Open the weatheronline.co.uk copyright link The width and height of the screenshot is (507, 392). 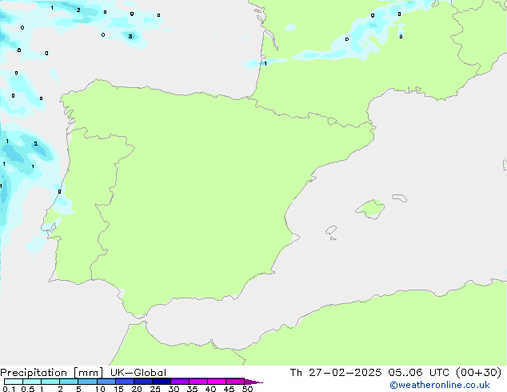click(440, 385)
